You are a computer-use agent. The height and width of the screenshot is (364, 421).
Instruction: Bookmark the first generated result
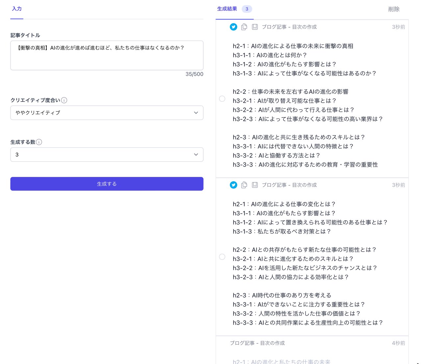(x=255, y=27)
